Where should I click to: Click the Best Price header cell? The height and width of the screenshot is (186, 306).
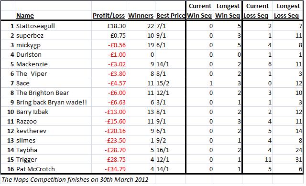171,15
